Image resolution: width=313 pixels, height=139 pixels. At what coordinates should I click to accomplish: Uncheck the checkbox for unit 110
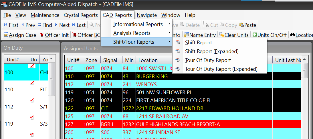pyautogui.click(x=32, y=83)
